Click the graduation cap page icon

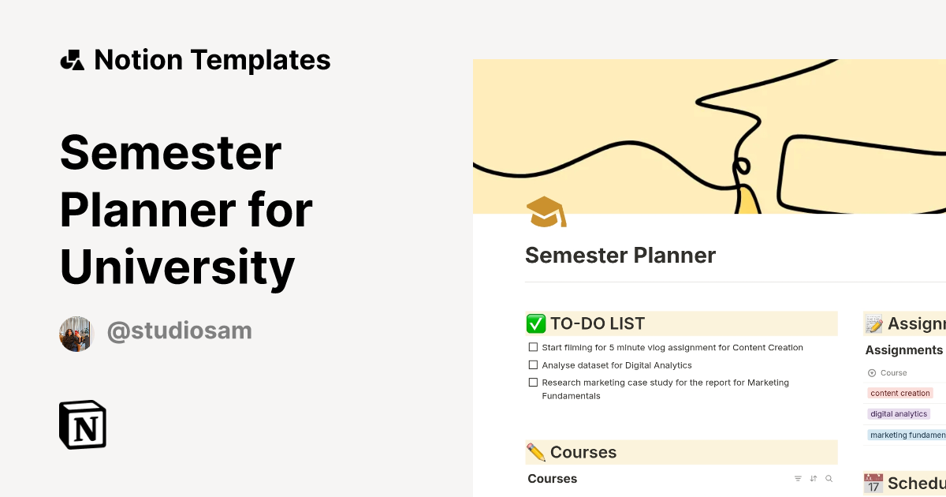(546, 211)
